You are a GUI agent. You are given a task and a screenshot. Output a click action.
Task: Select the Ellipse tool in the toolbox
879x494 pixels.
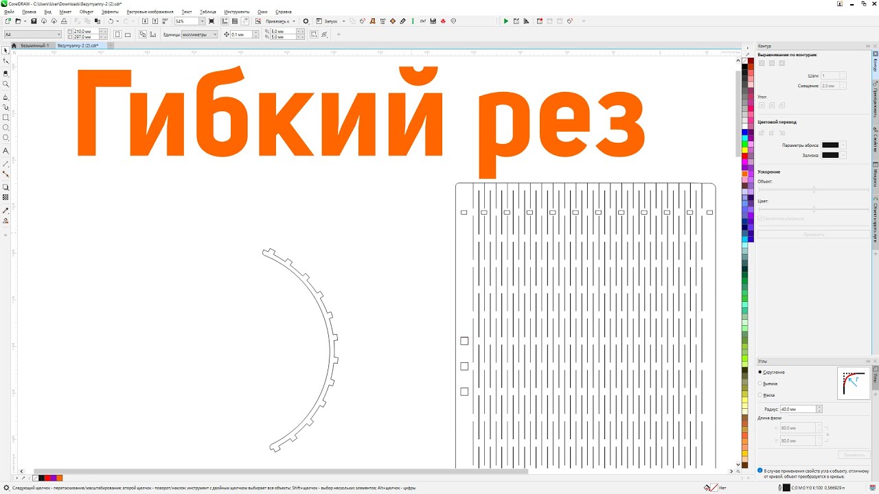coord(6,128)
